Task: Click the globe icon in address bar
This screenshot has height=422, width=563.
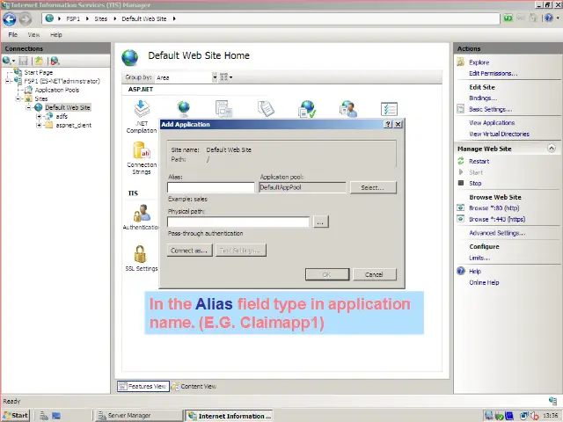Action: coord(49,18)
